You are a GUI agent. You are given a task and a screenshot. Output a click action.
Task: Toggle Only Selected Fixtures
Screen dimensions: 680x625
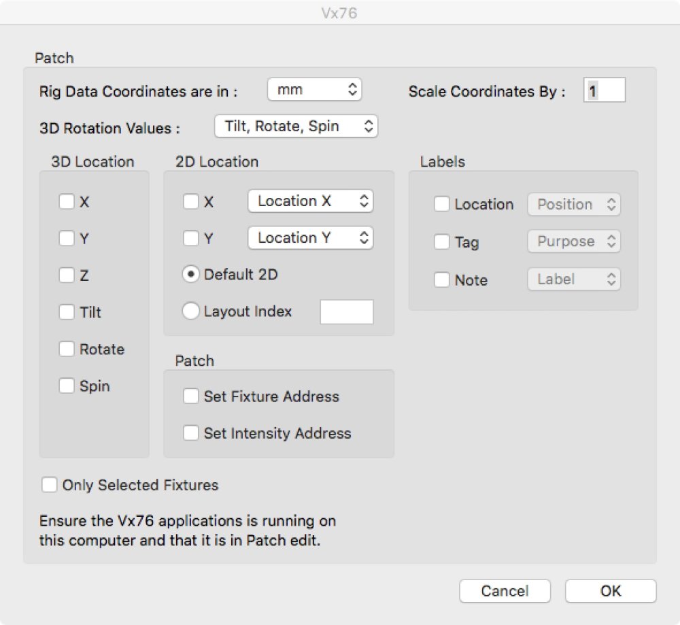click(x=49, y=485)
